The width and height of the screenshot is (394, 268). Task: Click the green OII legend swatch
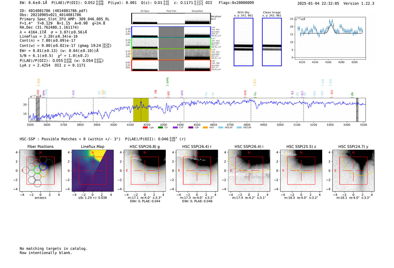(160, 127)
